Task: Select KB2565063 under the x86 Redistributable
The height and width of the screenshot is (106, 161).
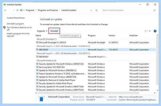Action: [x=96, y=57]
